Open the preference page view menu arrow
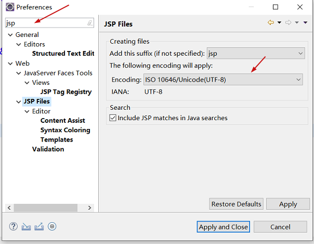This screenshot has width=314, height=244. click(305, 23)
